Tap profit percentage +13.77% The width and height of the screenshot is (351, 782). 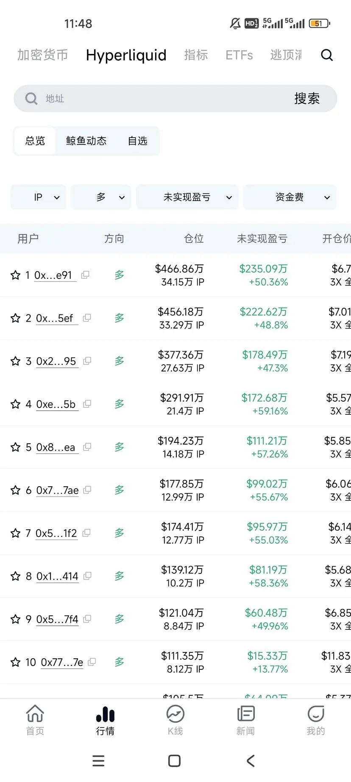(x=270, y=669)
